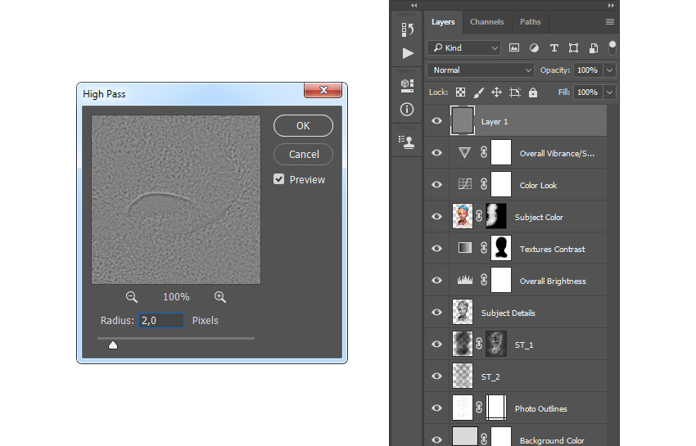
Task: Click link icon on Photo Outlines layer
Action: [479, 408]
